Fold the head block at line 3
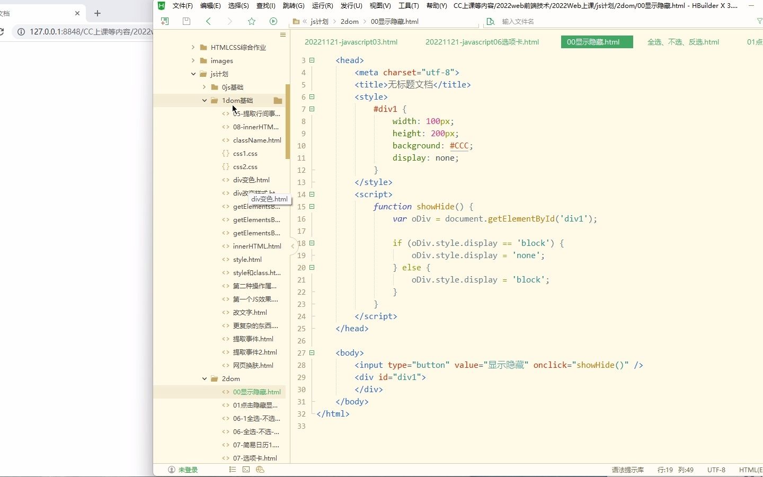The height and width of the screenshot is (477, 763). pos(312,60)
